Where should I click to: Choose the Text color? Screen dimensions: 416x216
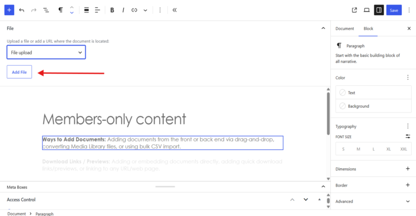click(x=373, y=92)
